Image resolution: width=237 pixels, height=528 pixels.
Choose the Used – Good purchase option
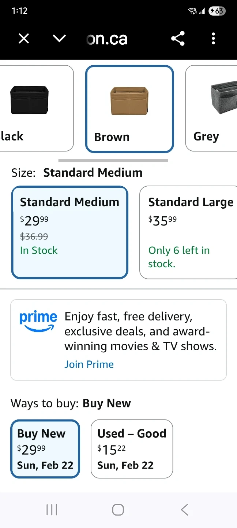(132, 449)
